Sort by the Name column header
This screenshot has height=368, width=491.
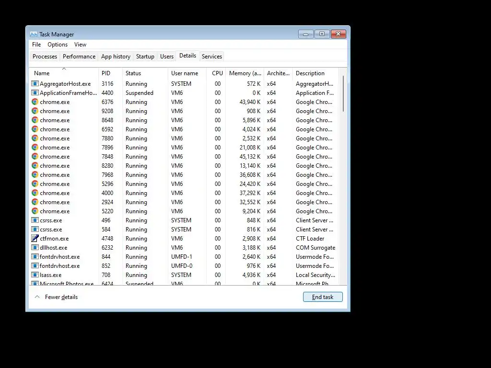(64, 73)
